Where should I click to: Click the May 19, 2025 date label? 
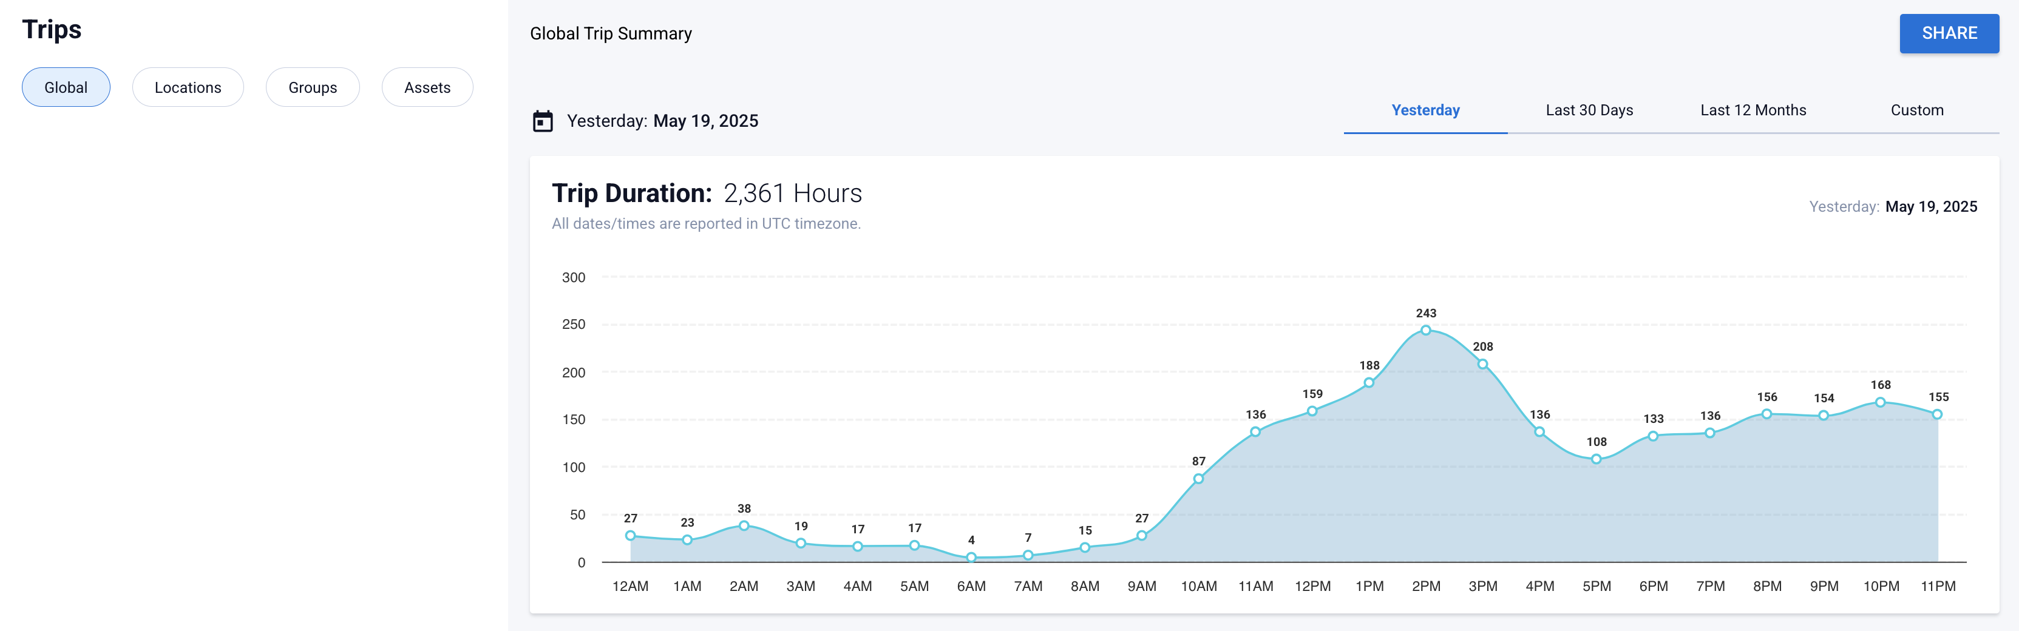click(705, 120)
